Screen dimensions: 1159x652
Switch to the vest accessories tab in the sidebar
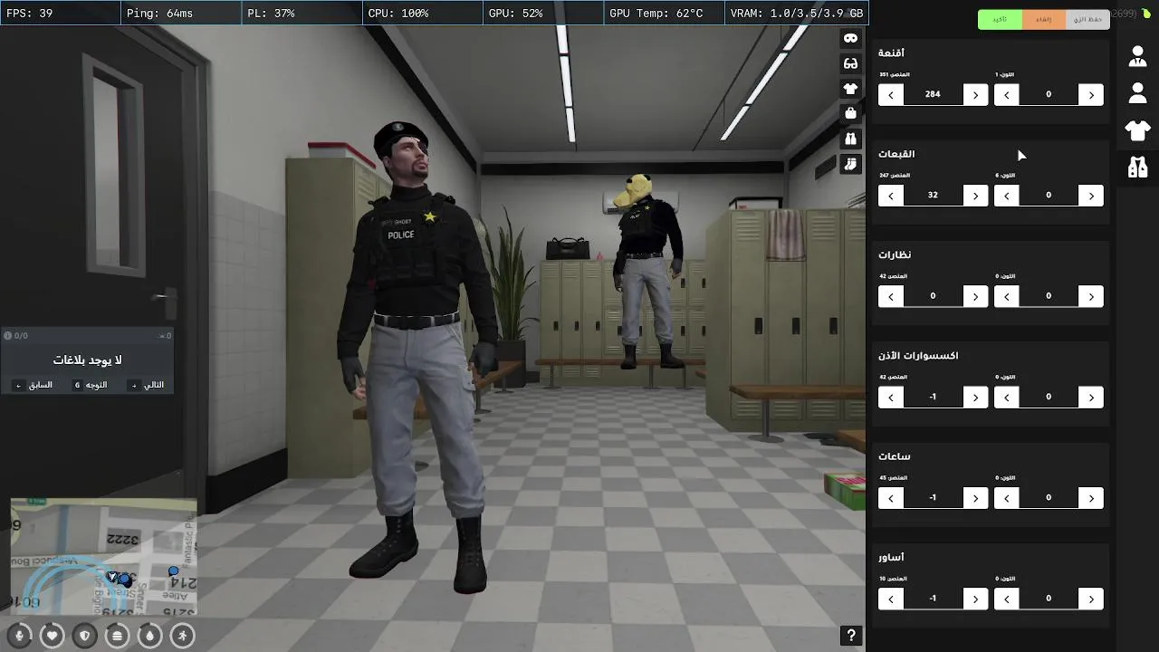point(1137,168)
